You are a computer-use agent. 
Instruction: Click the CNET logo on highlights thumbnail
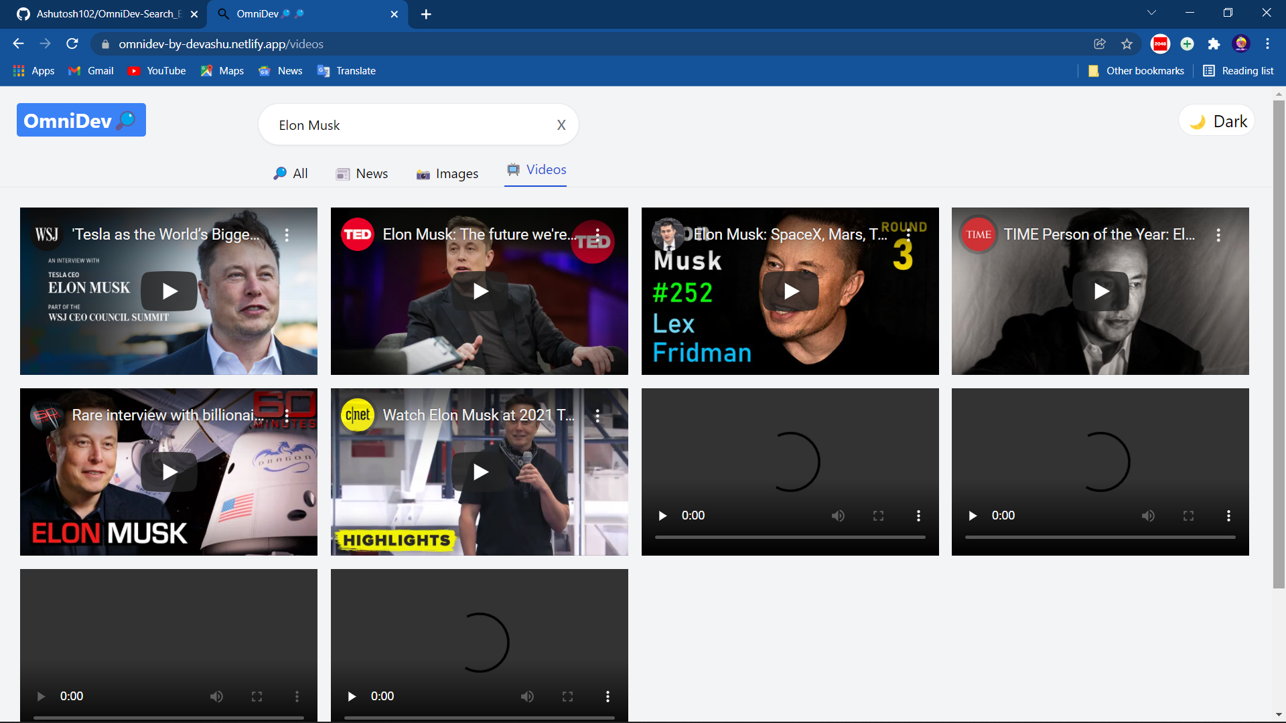[x=357, y=415]
